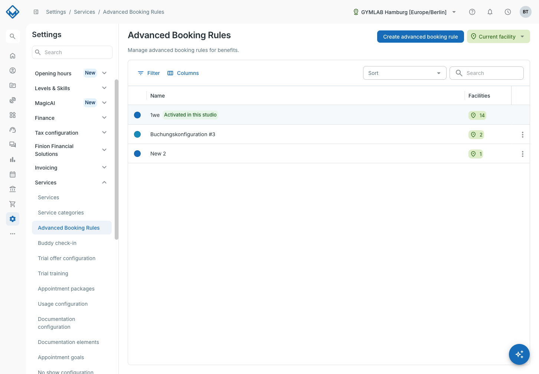Viewport: 539px width, 374px height.
Task: Open row menu for New 2
Action: [523, 154]
